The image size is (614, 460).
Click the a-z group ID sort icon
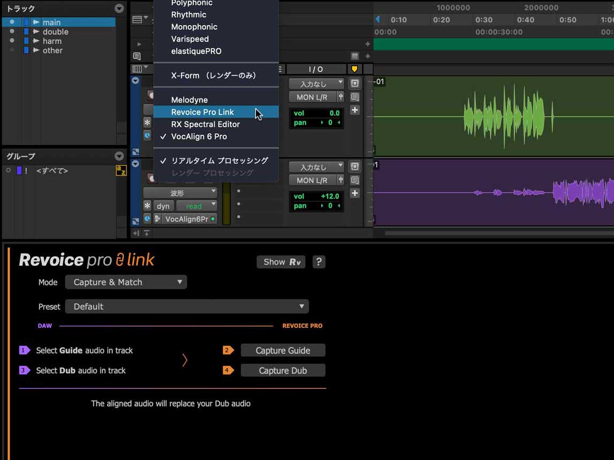[121, 171]
